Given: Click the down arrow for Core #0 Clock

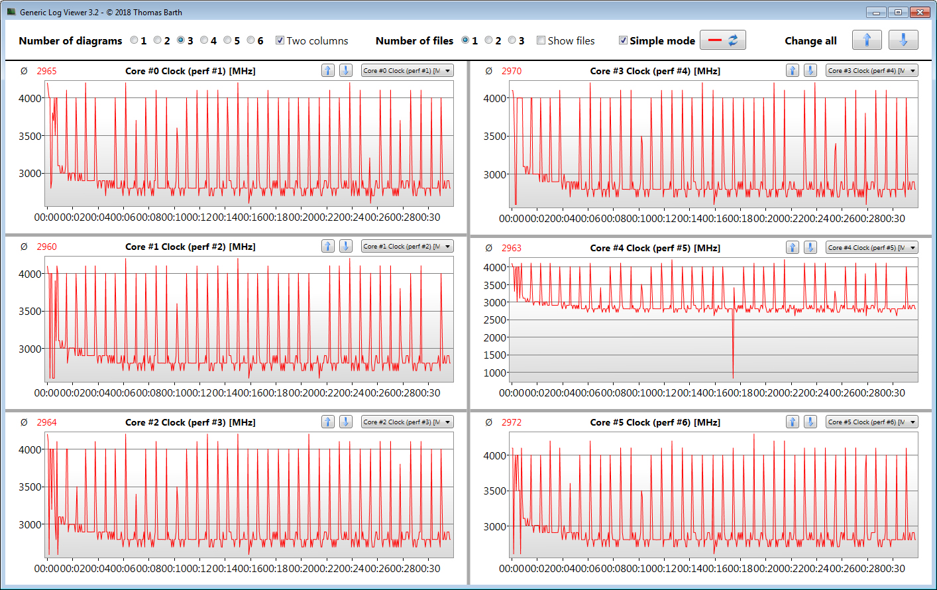Looking at the screenshot, I should 346,70.
